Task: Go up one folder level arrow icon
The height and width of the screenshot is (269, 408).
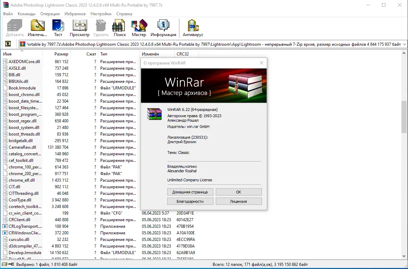Action: pyautogui.click(x=8, y=44)
